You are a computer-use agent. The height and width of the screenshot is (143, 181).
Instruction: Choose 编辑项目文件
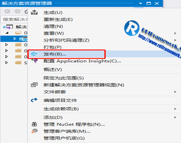pyautogui.click(x=60, y=100)
